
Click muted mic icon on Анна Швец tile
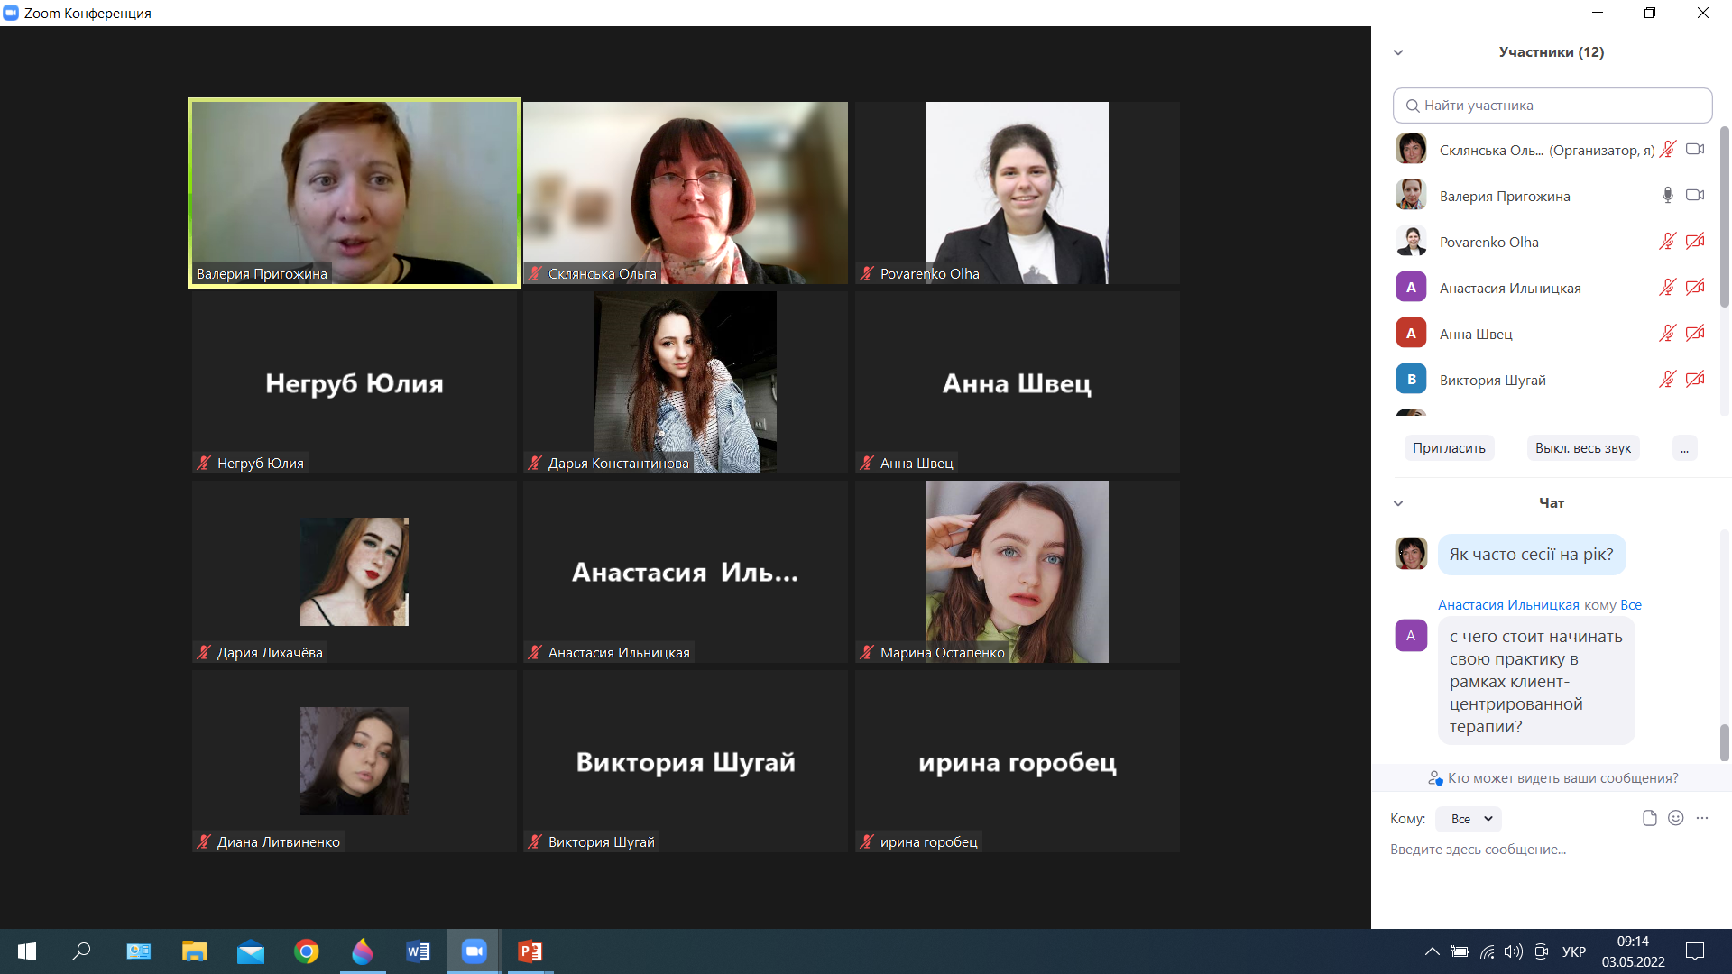click(x=867, y=463)
